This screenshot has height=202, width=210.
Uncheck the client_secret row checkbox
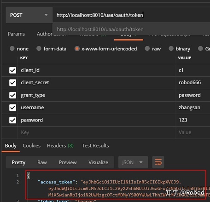(12, 83)
